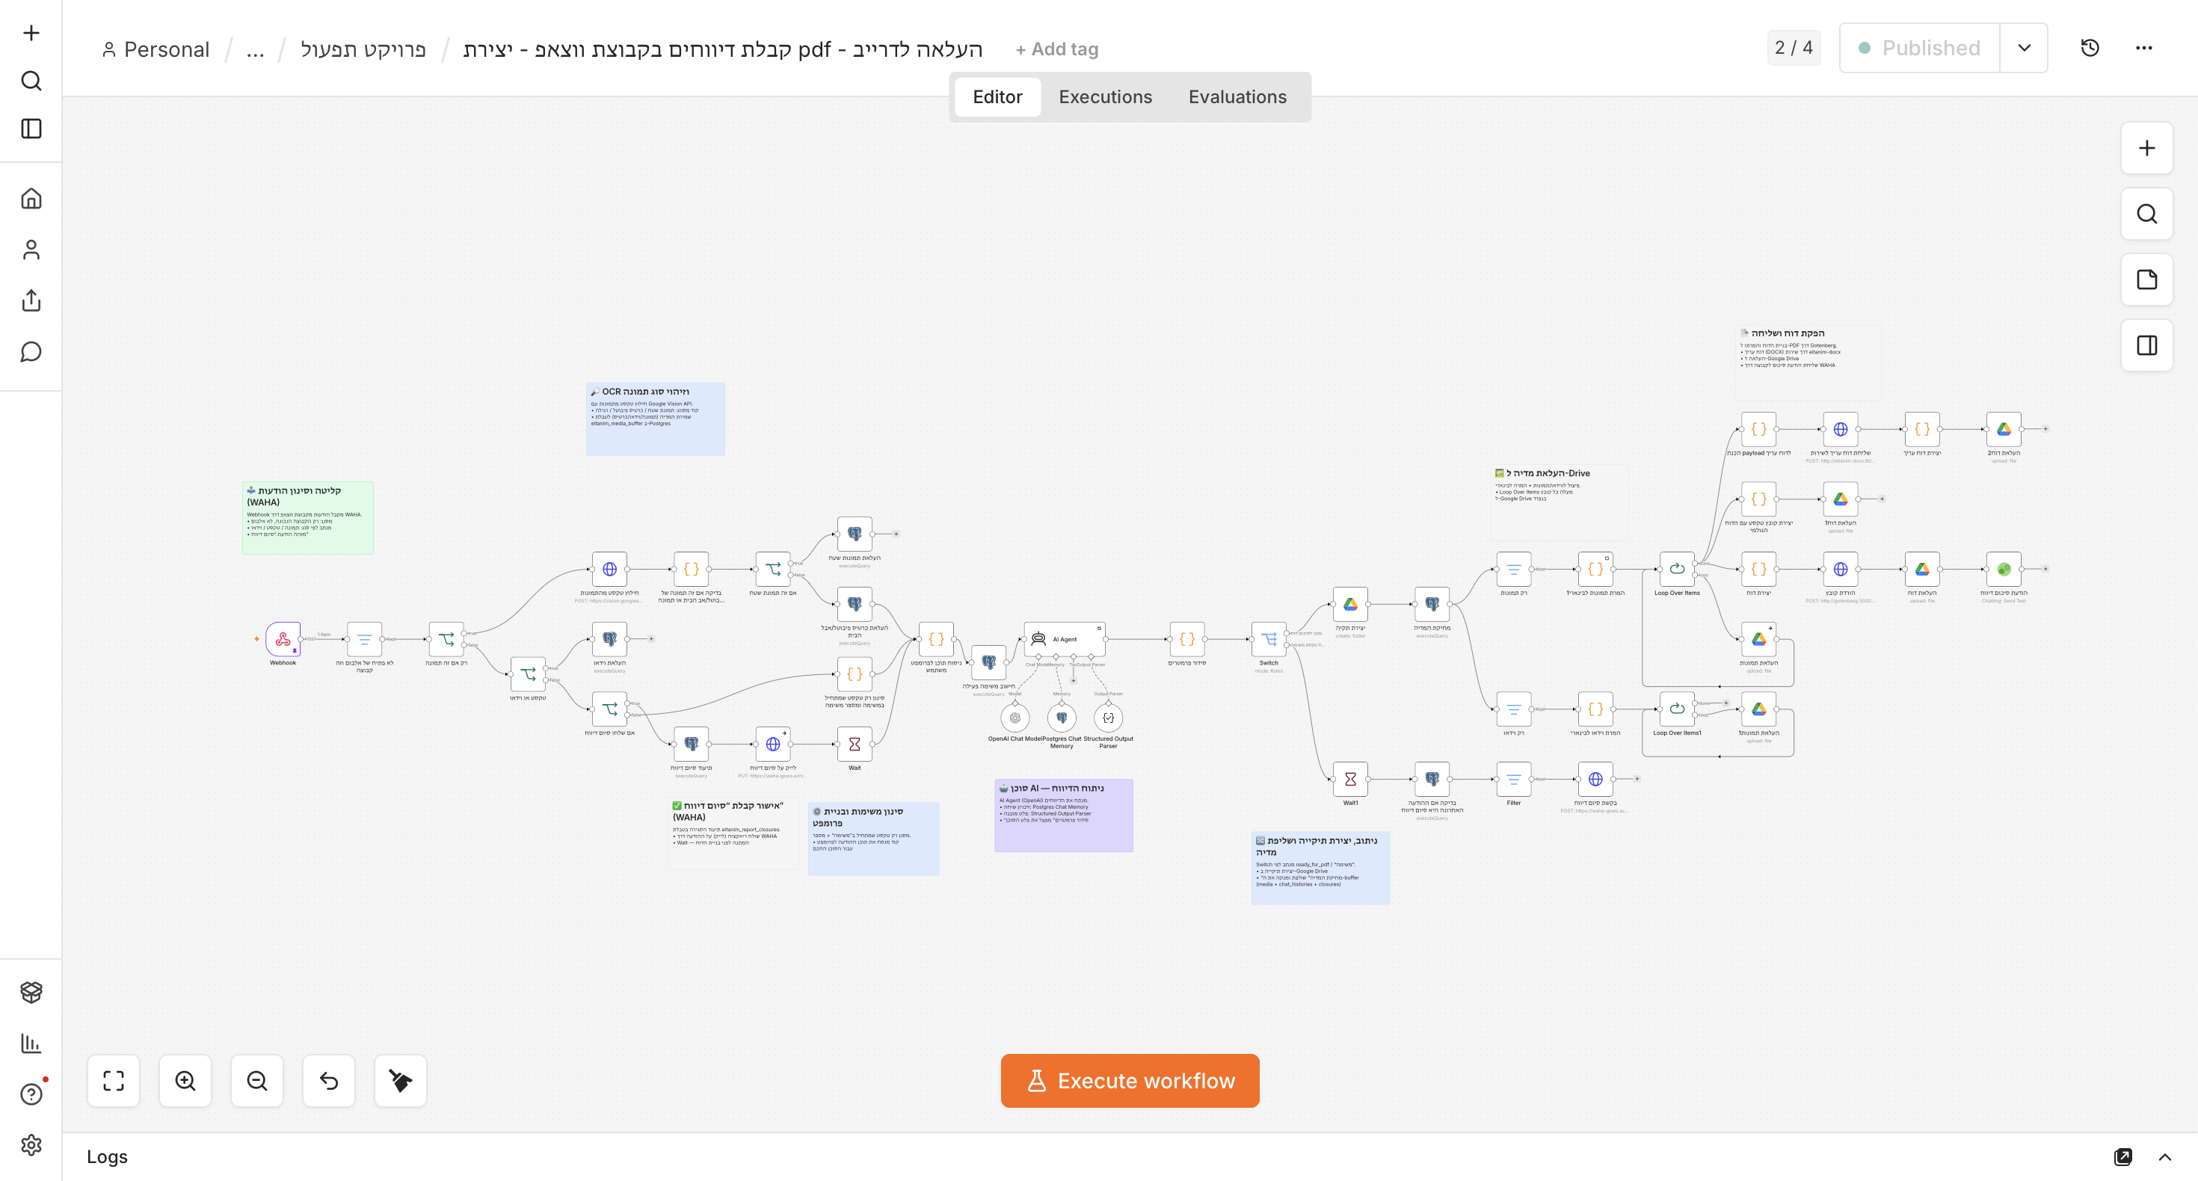Viewport: 2198px width, 1181px height.
Task: Zoom out of the workflow canvas
Action: coord(257,1080)
